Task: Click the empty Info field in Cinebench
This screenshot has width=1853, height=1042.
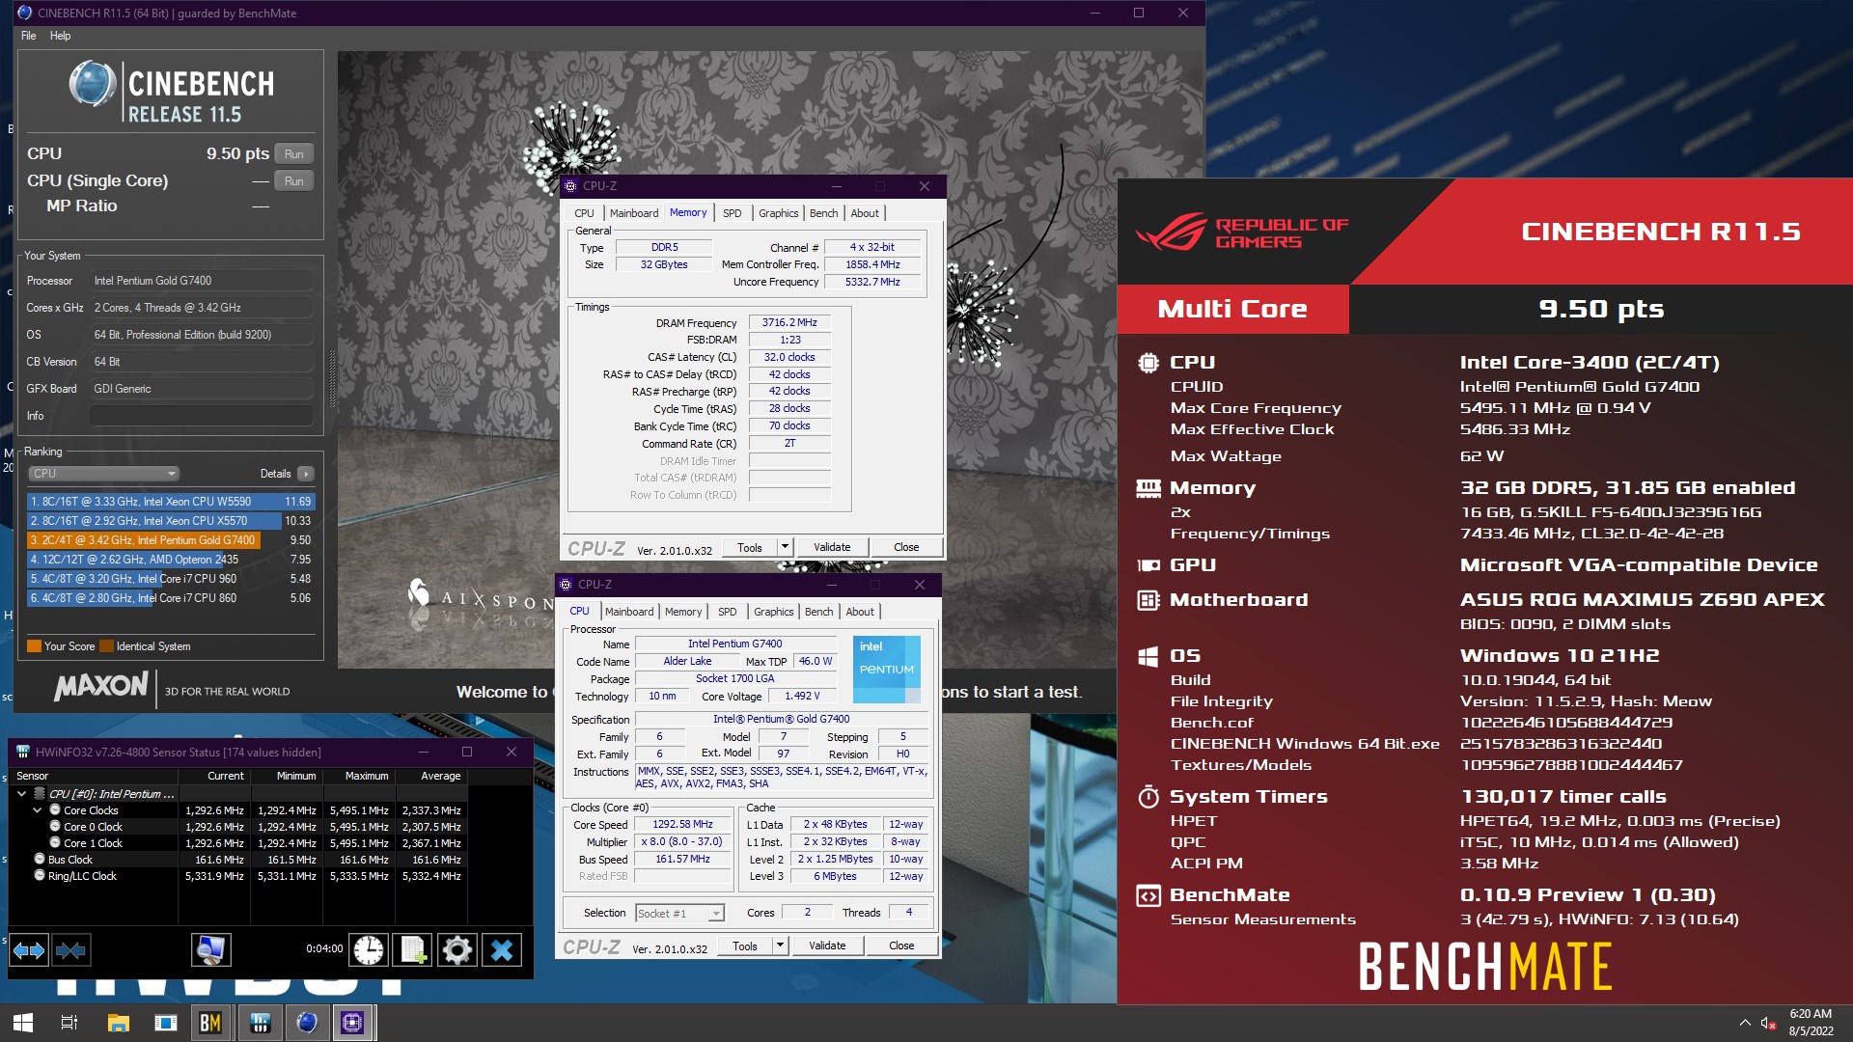Action: (x=201, y=416)
